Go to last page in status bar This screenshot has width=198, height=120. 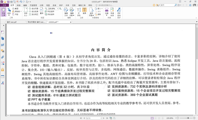point(107,118)
